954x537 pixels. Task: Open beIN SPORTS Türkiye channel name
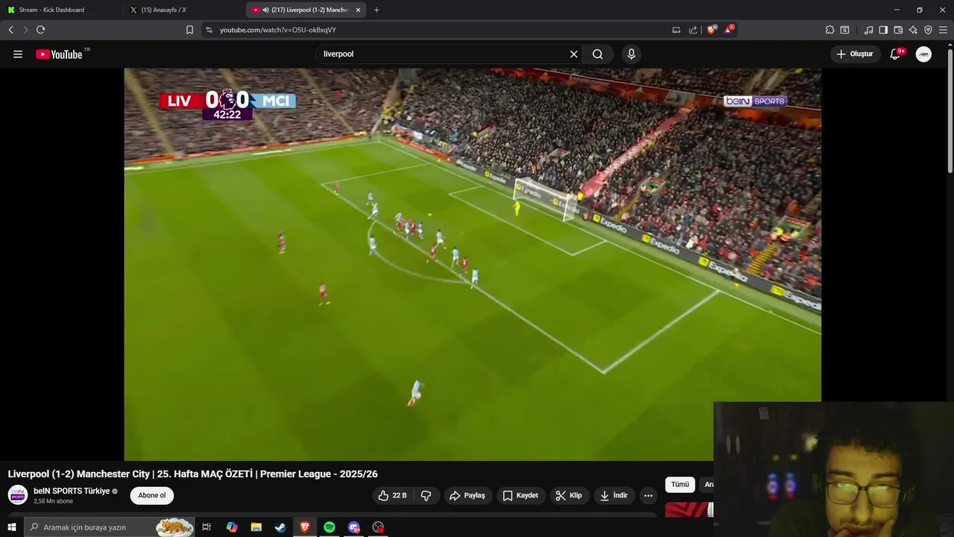(72, 491)
